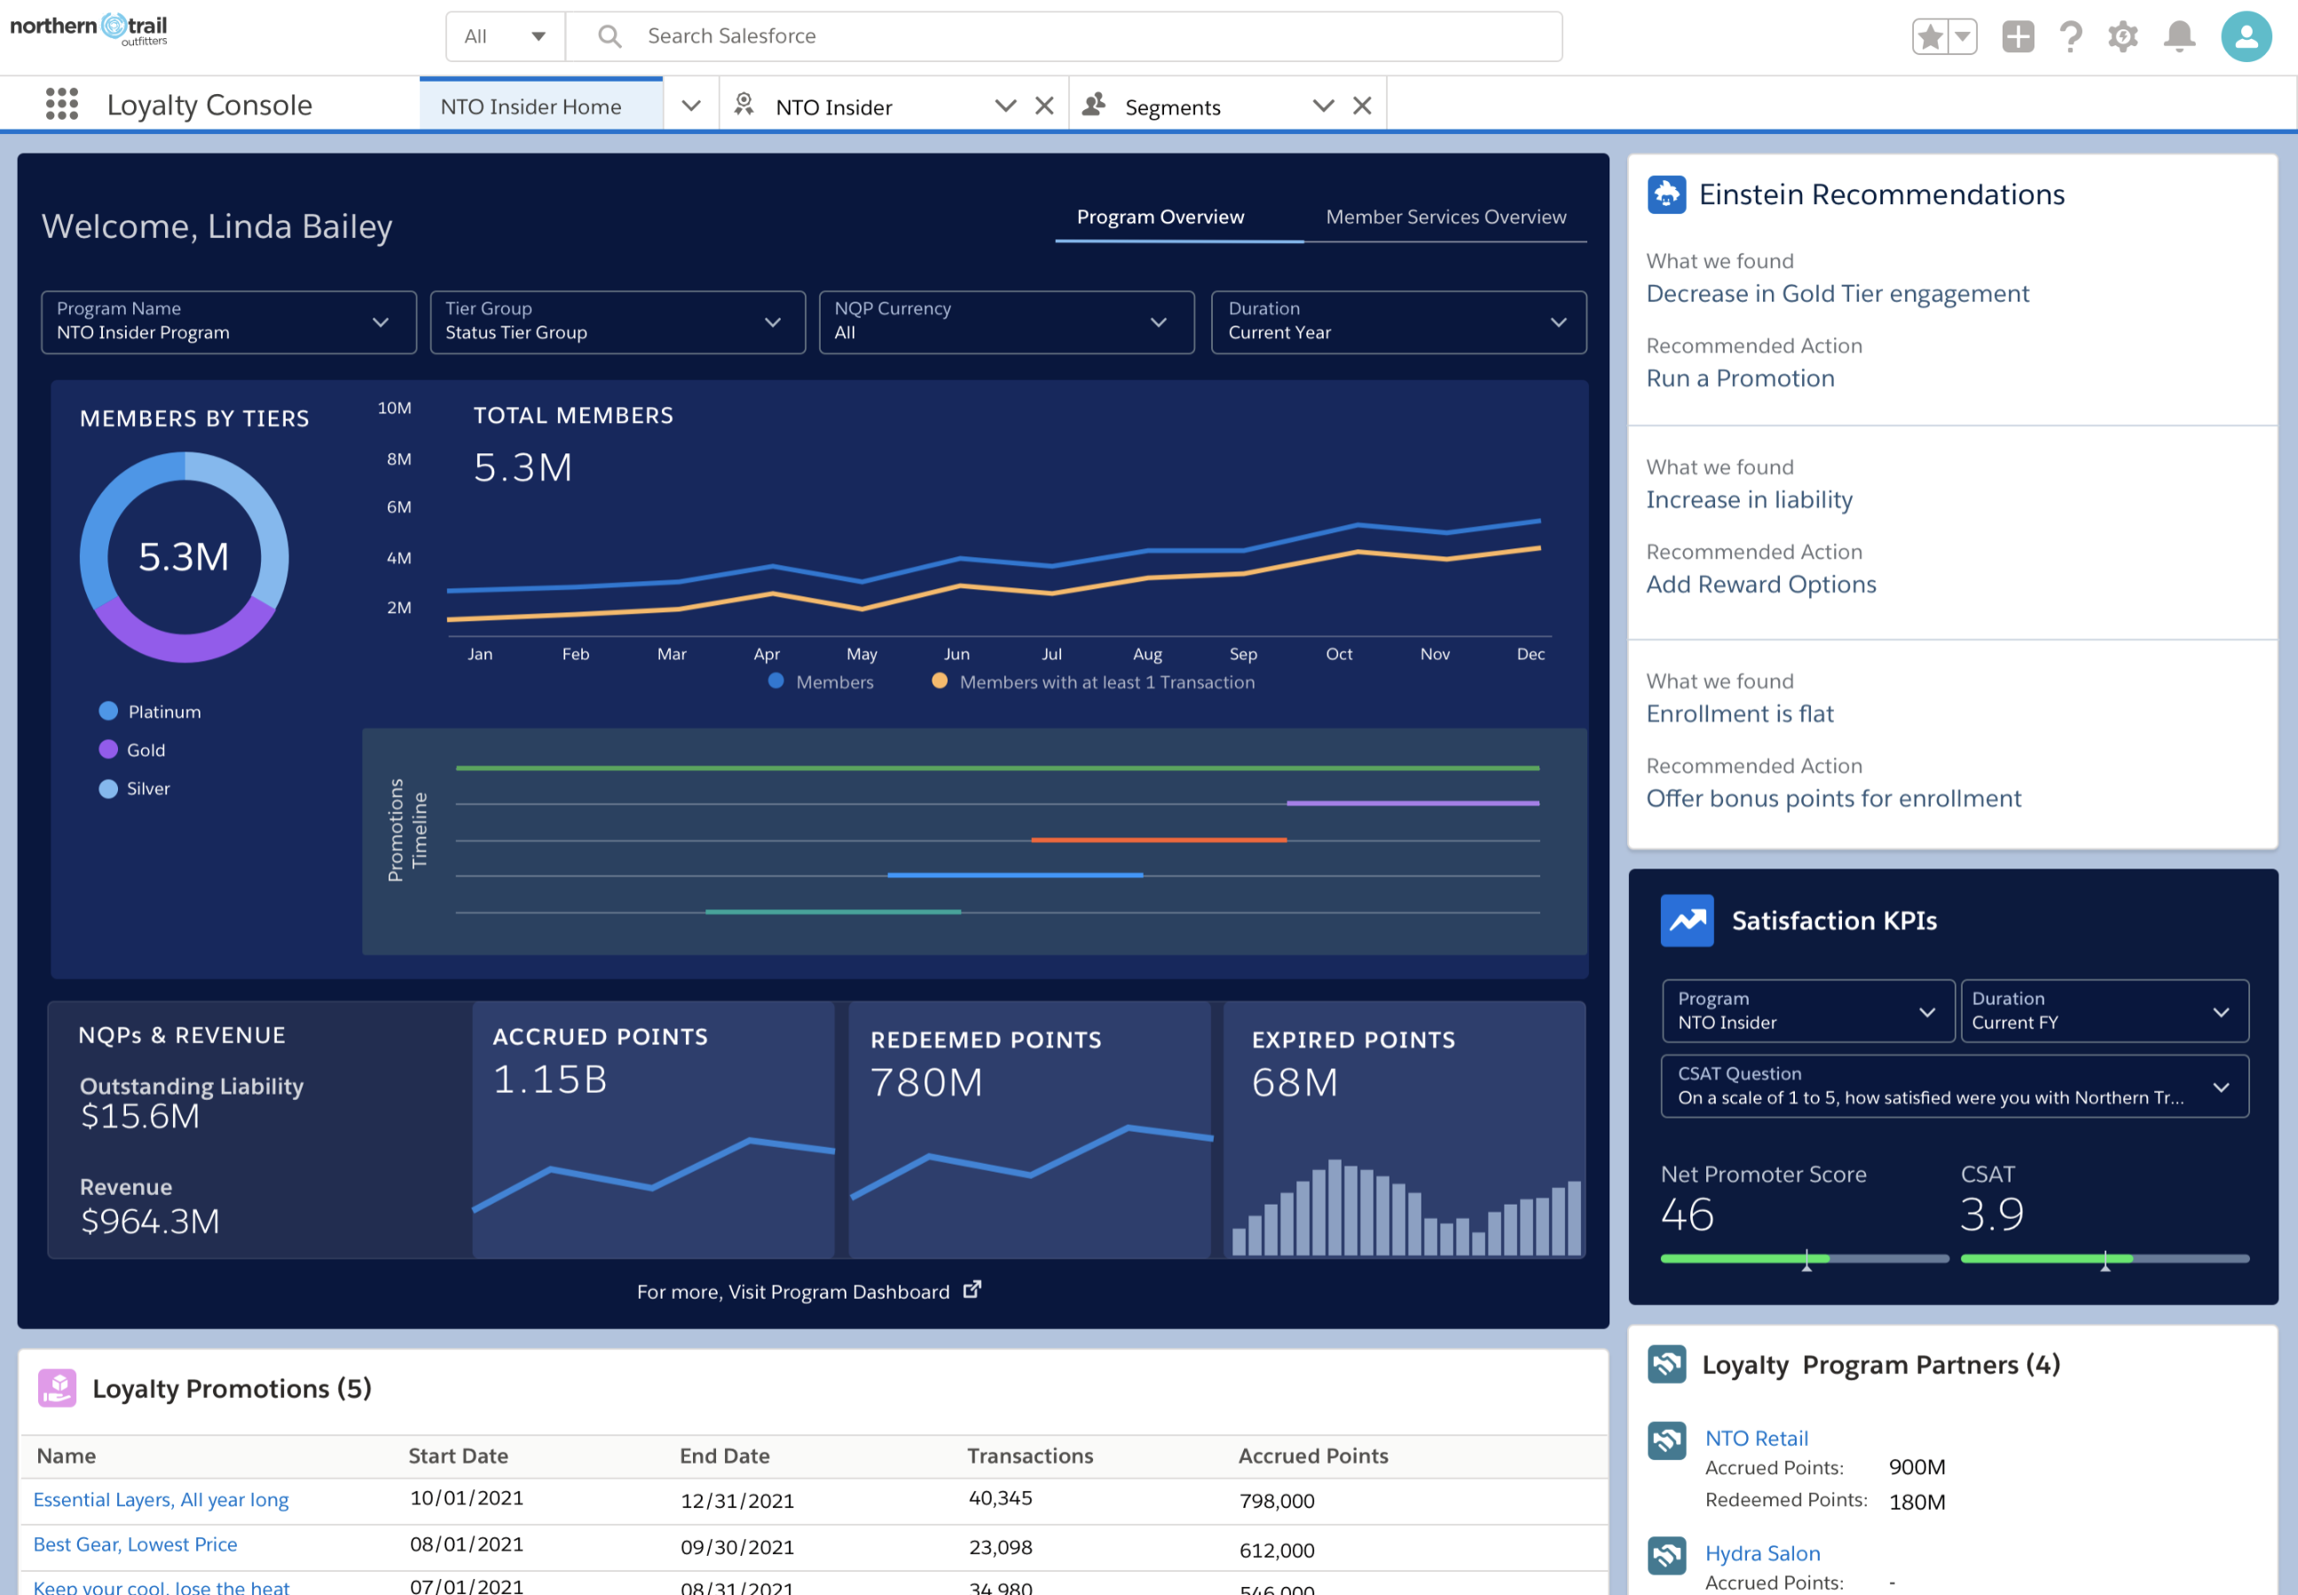Click the Northern Trail Outfitters logo

(x=89, y=30)
